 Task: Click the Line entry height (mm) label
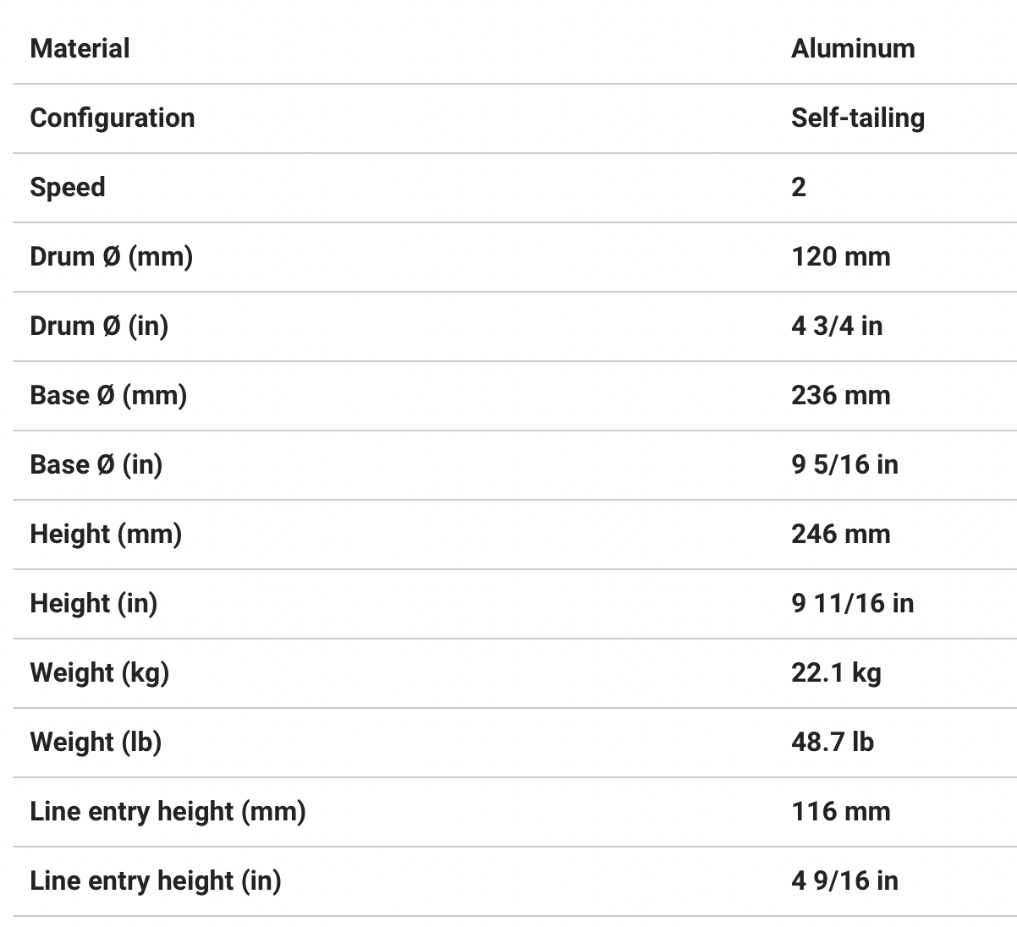168,811
